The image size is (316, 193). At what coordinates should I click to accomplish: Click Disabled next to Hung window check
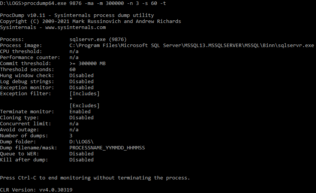(82, 76)
